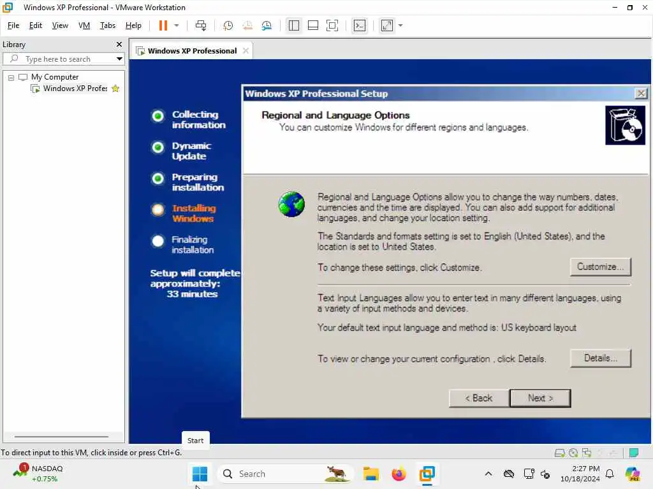The image size is (653, 489).
Task: Click the CD/DVD drive status bar icon
Action: click(x=573, y=453)
